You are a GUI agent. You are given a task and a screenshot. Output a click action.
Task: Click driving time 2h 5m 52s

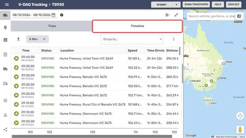(x=155, y=58)
